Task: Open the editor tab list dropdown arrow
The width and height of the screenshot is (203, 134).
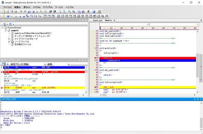Action: coord(201,20)
